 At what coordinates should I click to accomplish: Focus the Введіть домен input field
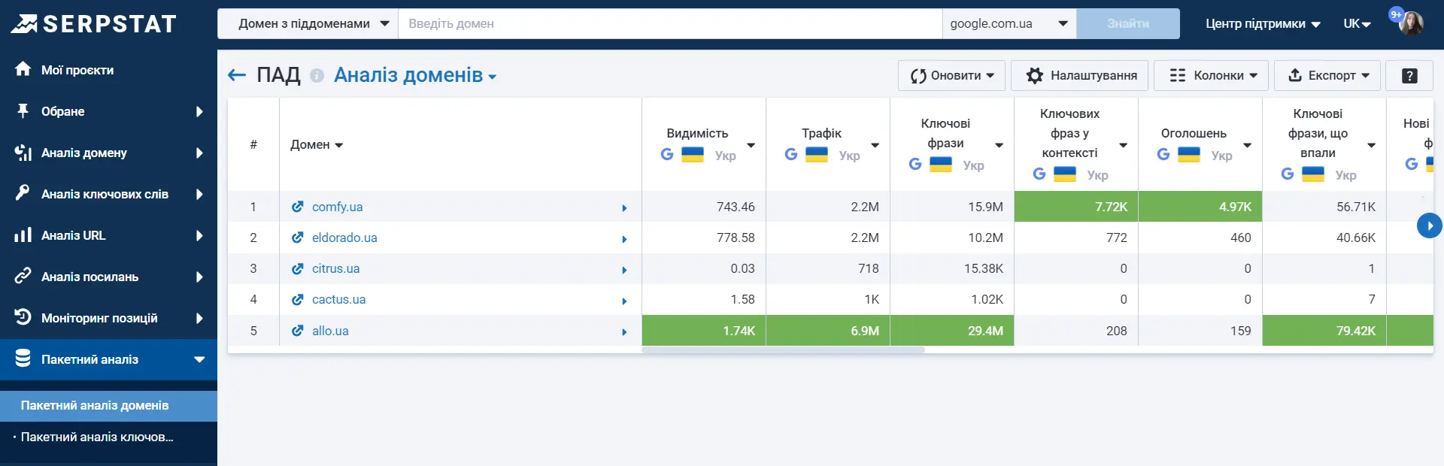[670, 23]
